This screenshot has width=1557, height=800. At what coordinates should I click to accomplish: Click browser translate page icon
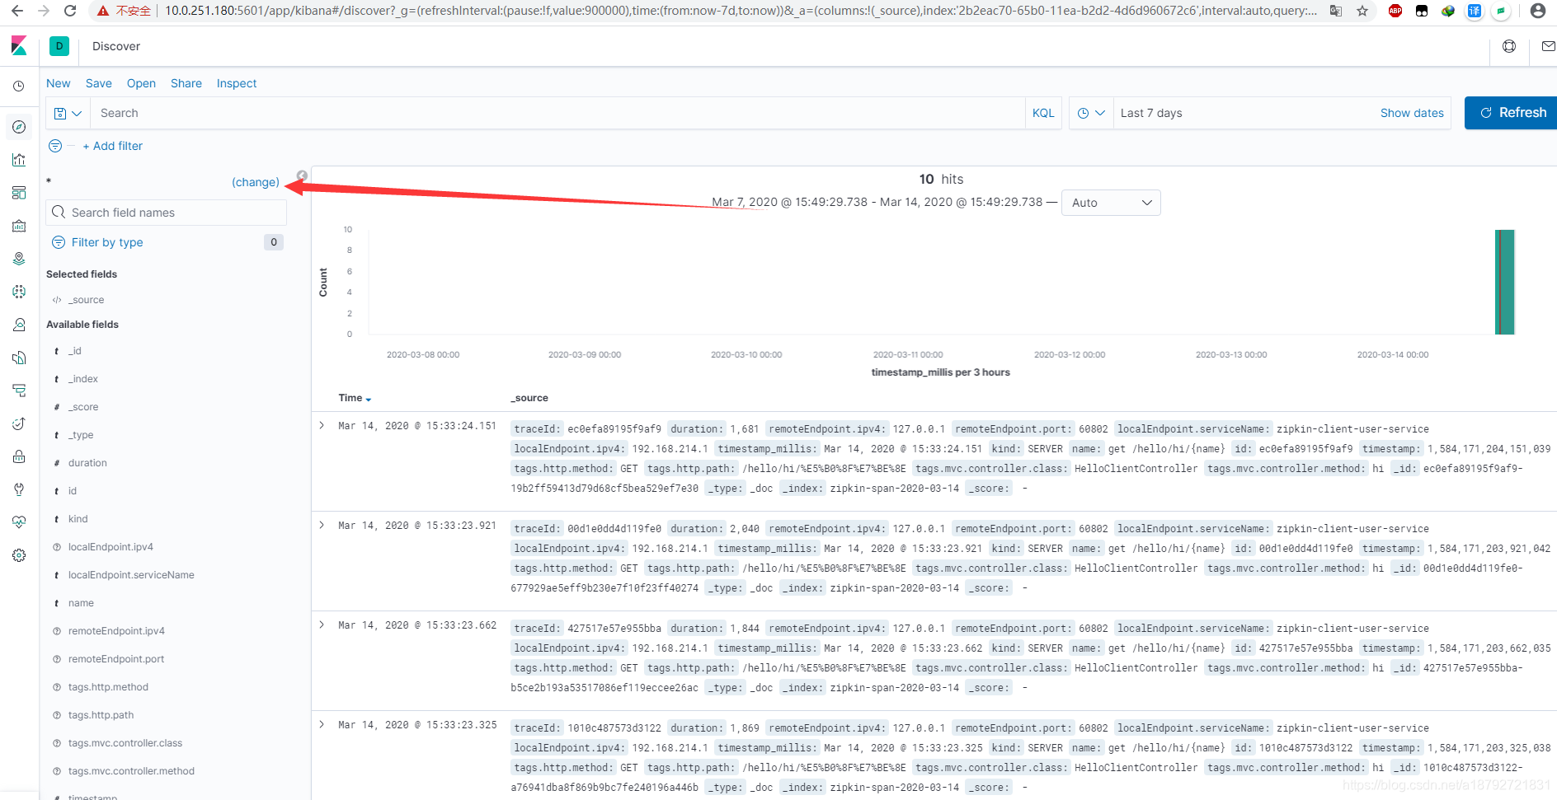[1336, 11]
